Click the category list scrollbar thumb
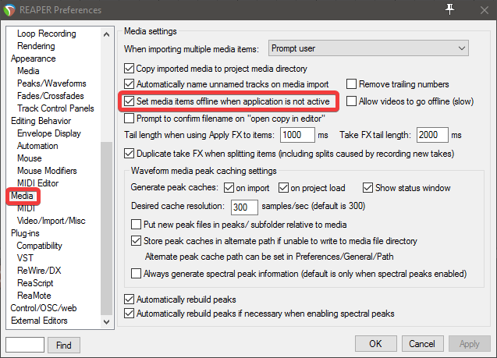This screenshot has height=358, width=497. pos(106,229)
